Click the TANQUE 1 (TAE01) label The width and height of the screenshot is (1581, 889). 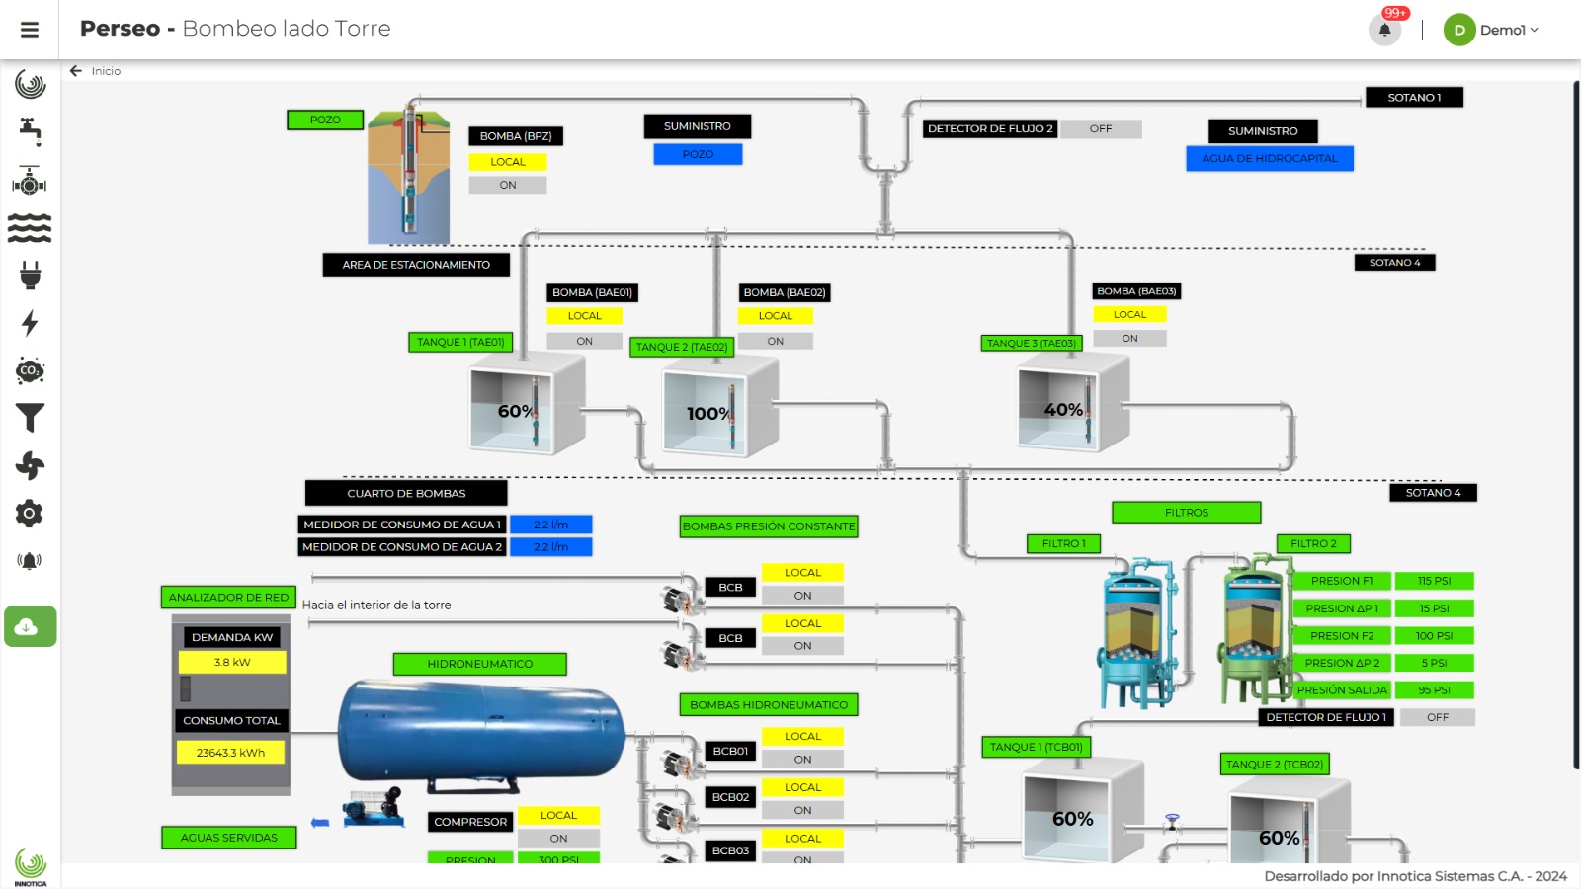460,342
